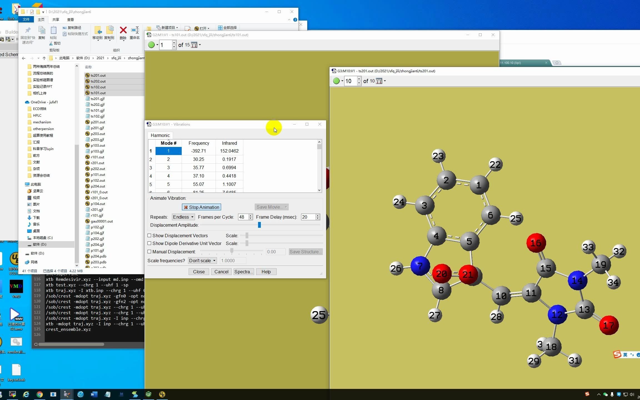
Task: Open key.txt.bak desktop file
Action: [x=16, y=373]
